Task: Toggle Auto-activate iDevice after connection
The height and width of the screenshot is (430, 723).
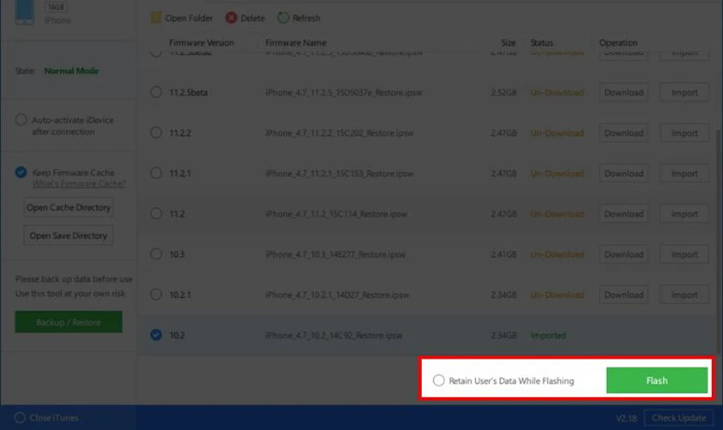Action: tap(21, 120)
